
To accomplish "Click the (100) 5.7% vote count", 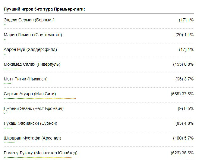I will coord(183,138).
